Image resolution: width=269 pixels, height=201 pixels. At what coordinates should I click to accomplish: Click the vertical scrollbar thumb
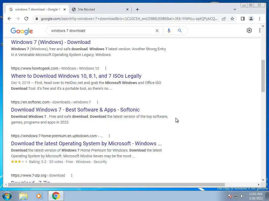tap(263, 76)
